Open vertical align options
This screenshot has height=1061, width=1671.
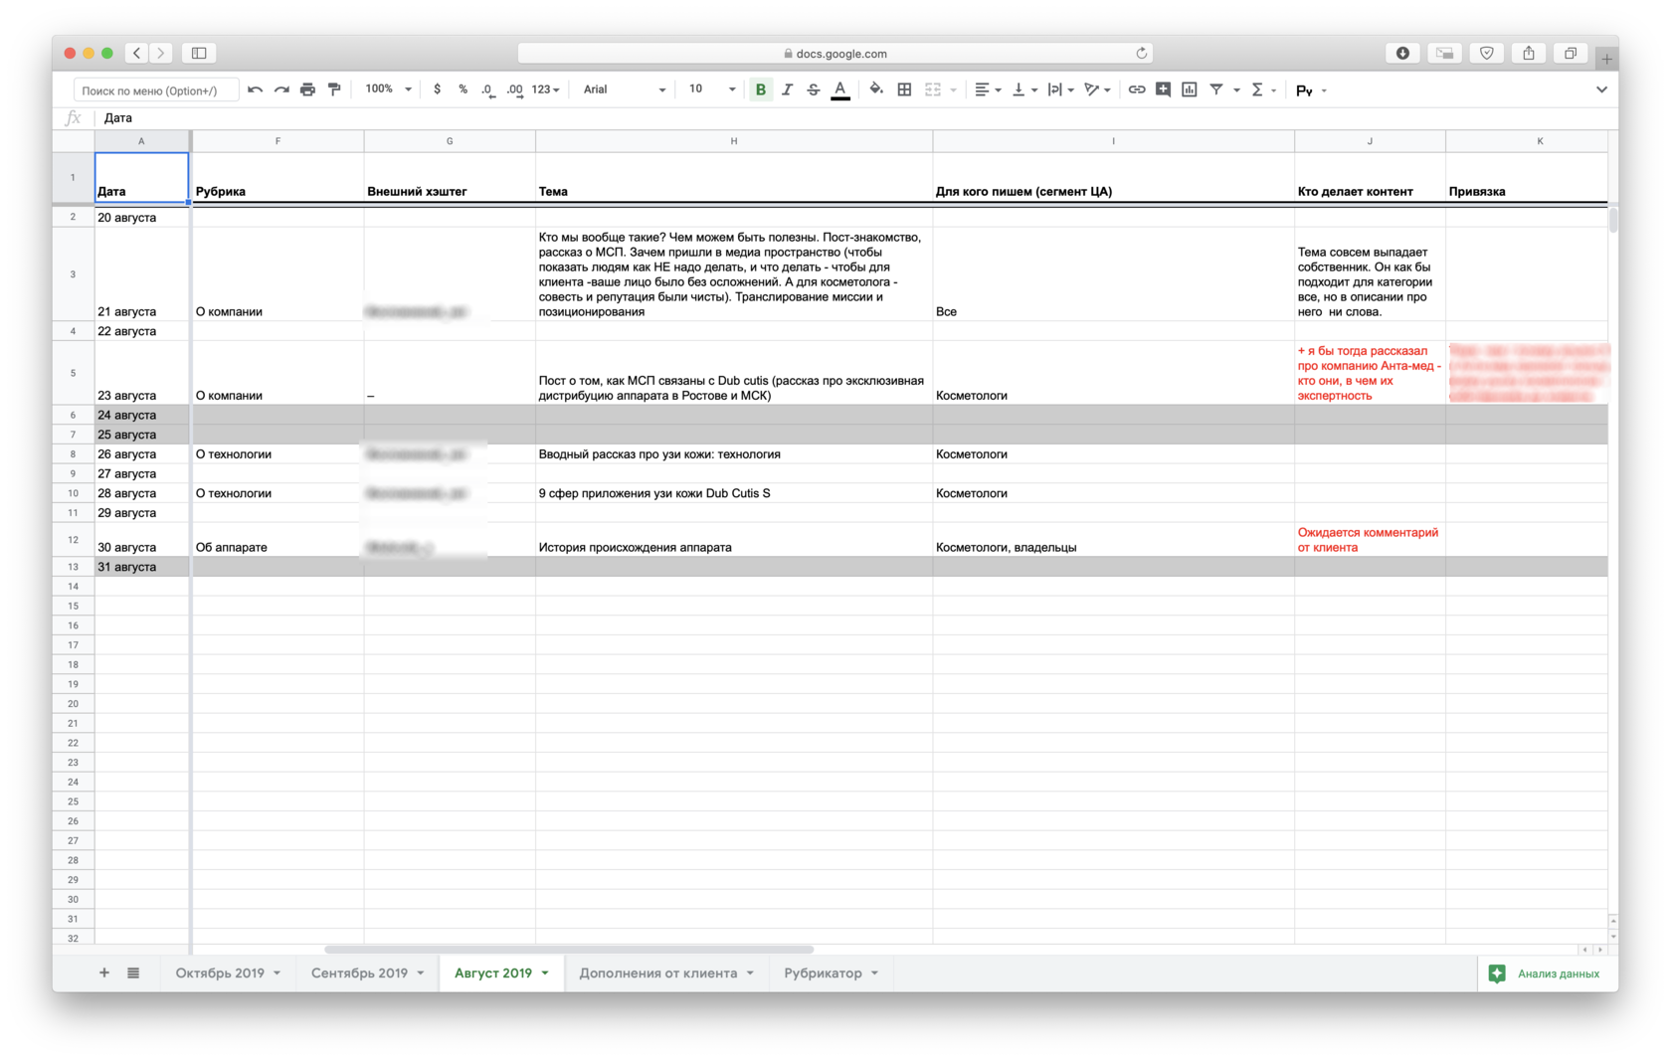click(x=1023, y=89)
